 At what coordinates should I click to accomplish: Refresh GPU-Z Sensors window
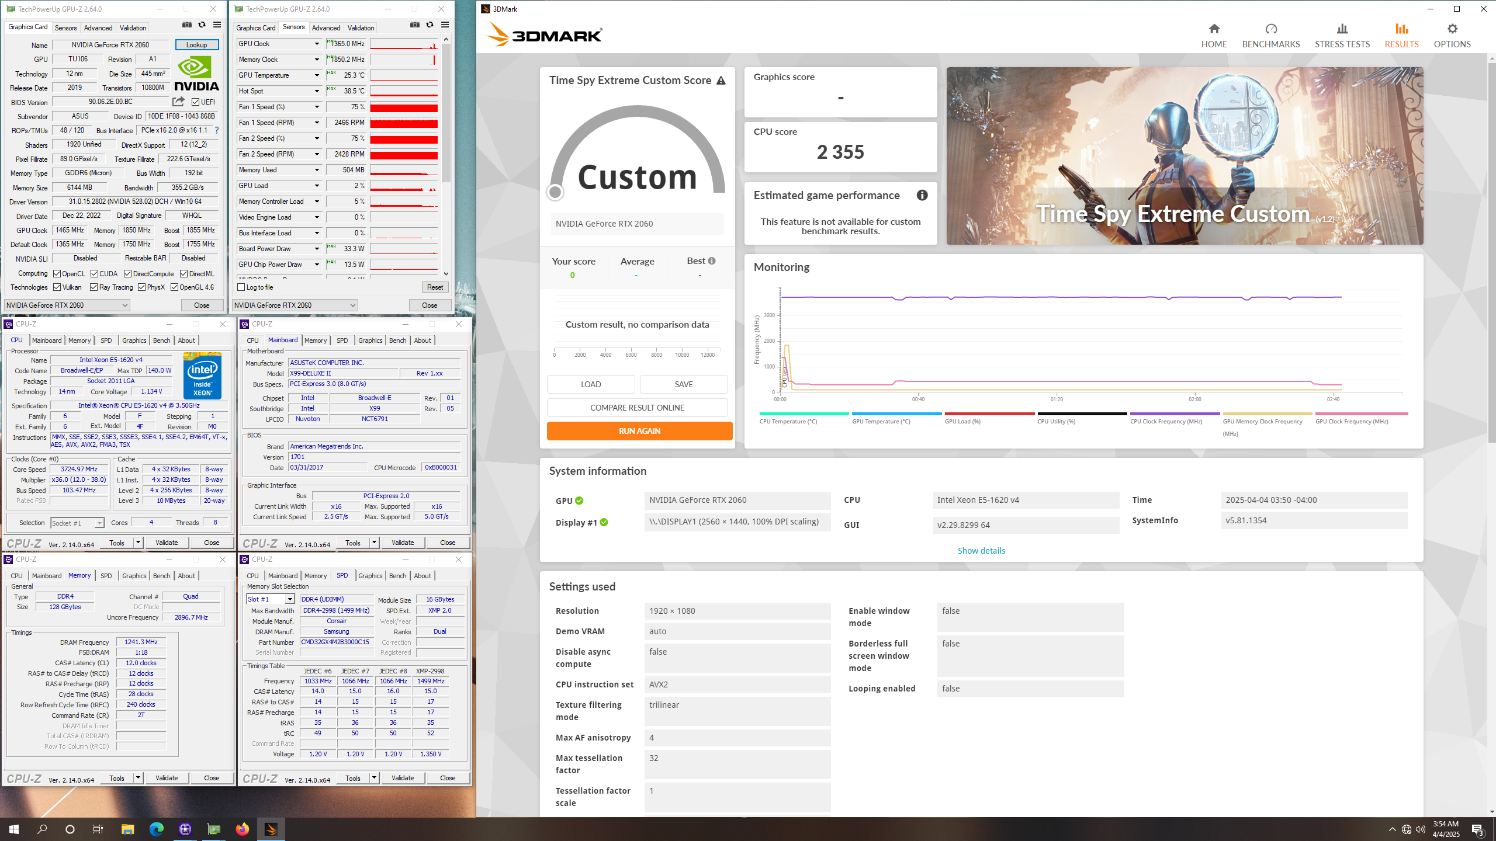[430, 25]
